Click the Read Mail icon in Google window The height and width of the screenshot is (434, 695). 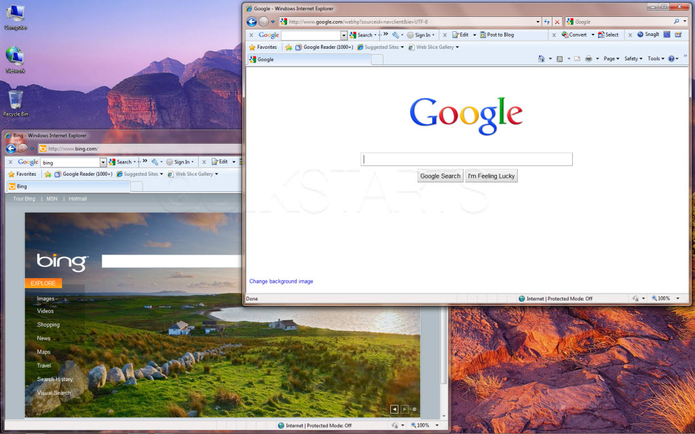pyautogui.click(x=577, y=58)
